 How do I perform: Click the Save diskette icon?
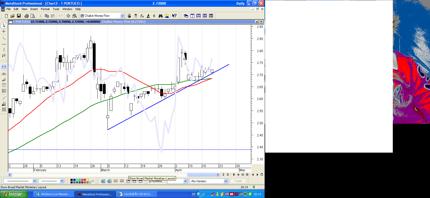click(x=19, y=16)
